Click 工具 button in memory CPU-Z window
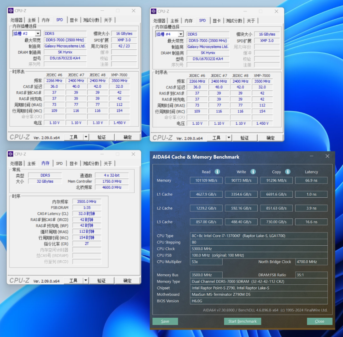The image size is (343, 337). 73,280
